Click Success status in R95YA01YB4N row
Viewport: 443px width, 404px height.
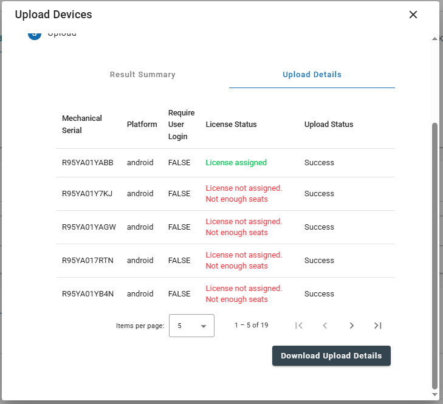tap(319, 294)
